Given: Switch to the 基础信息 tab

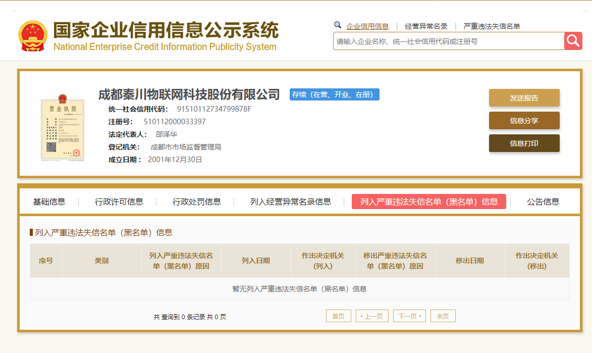Looking at the screenshot, I should 49,202.
